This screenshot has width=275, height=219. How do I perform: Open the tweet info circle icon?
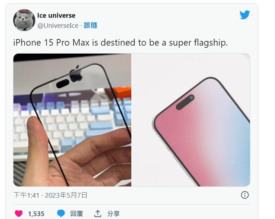click(x=245, y=195)
